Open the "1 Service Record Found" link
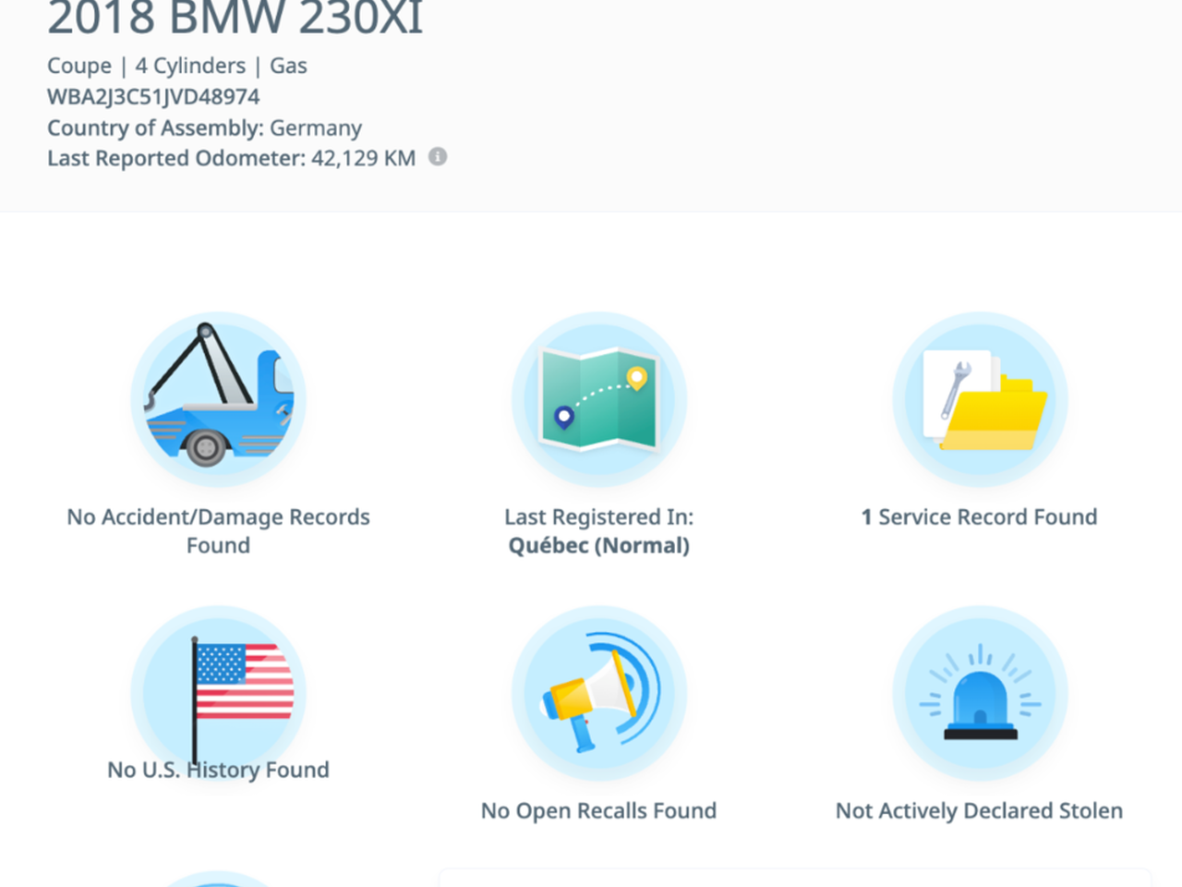The height and width of the screenshot is (887, 1182). [980, 516]
